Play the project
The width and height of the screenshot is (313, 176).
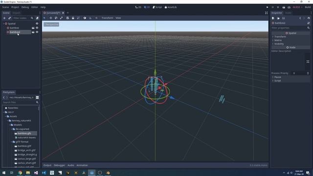(x=268, y=7)
